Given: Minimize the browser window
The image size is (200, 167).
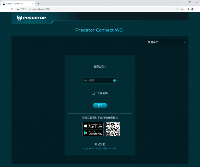Looking at the screenshot, I should (x=184, y=2).
